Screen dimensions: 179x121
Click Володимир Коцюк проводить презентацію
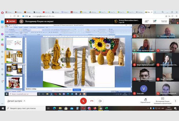click(x=163, y=101)
